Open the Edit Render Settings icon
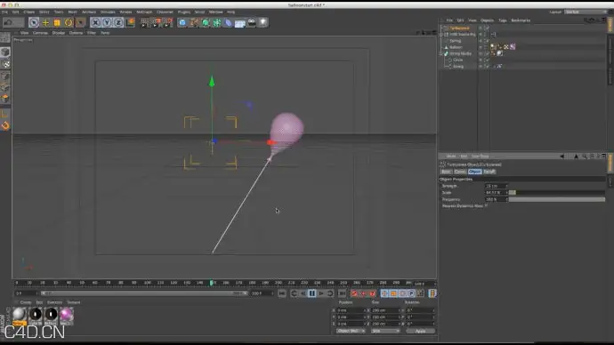Screen dimensions: 614x345 168,23
